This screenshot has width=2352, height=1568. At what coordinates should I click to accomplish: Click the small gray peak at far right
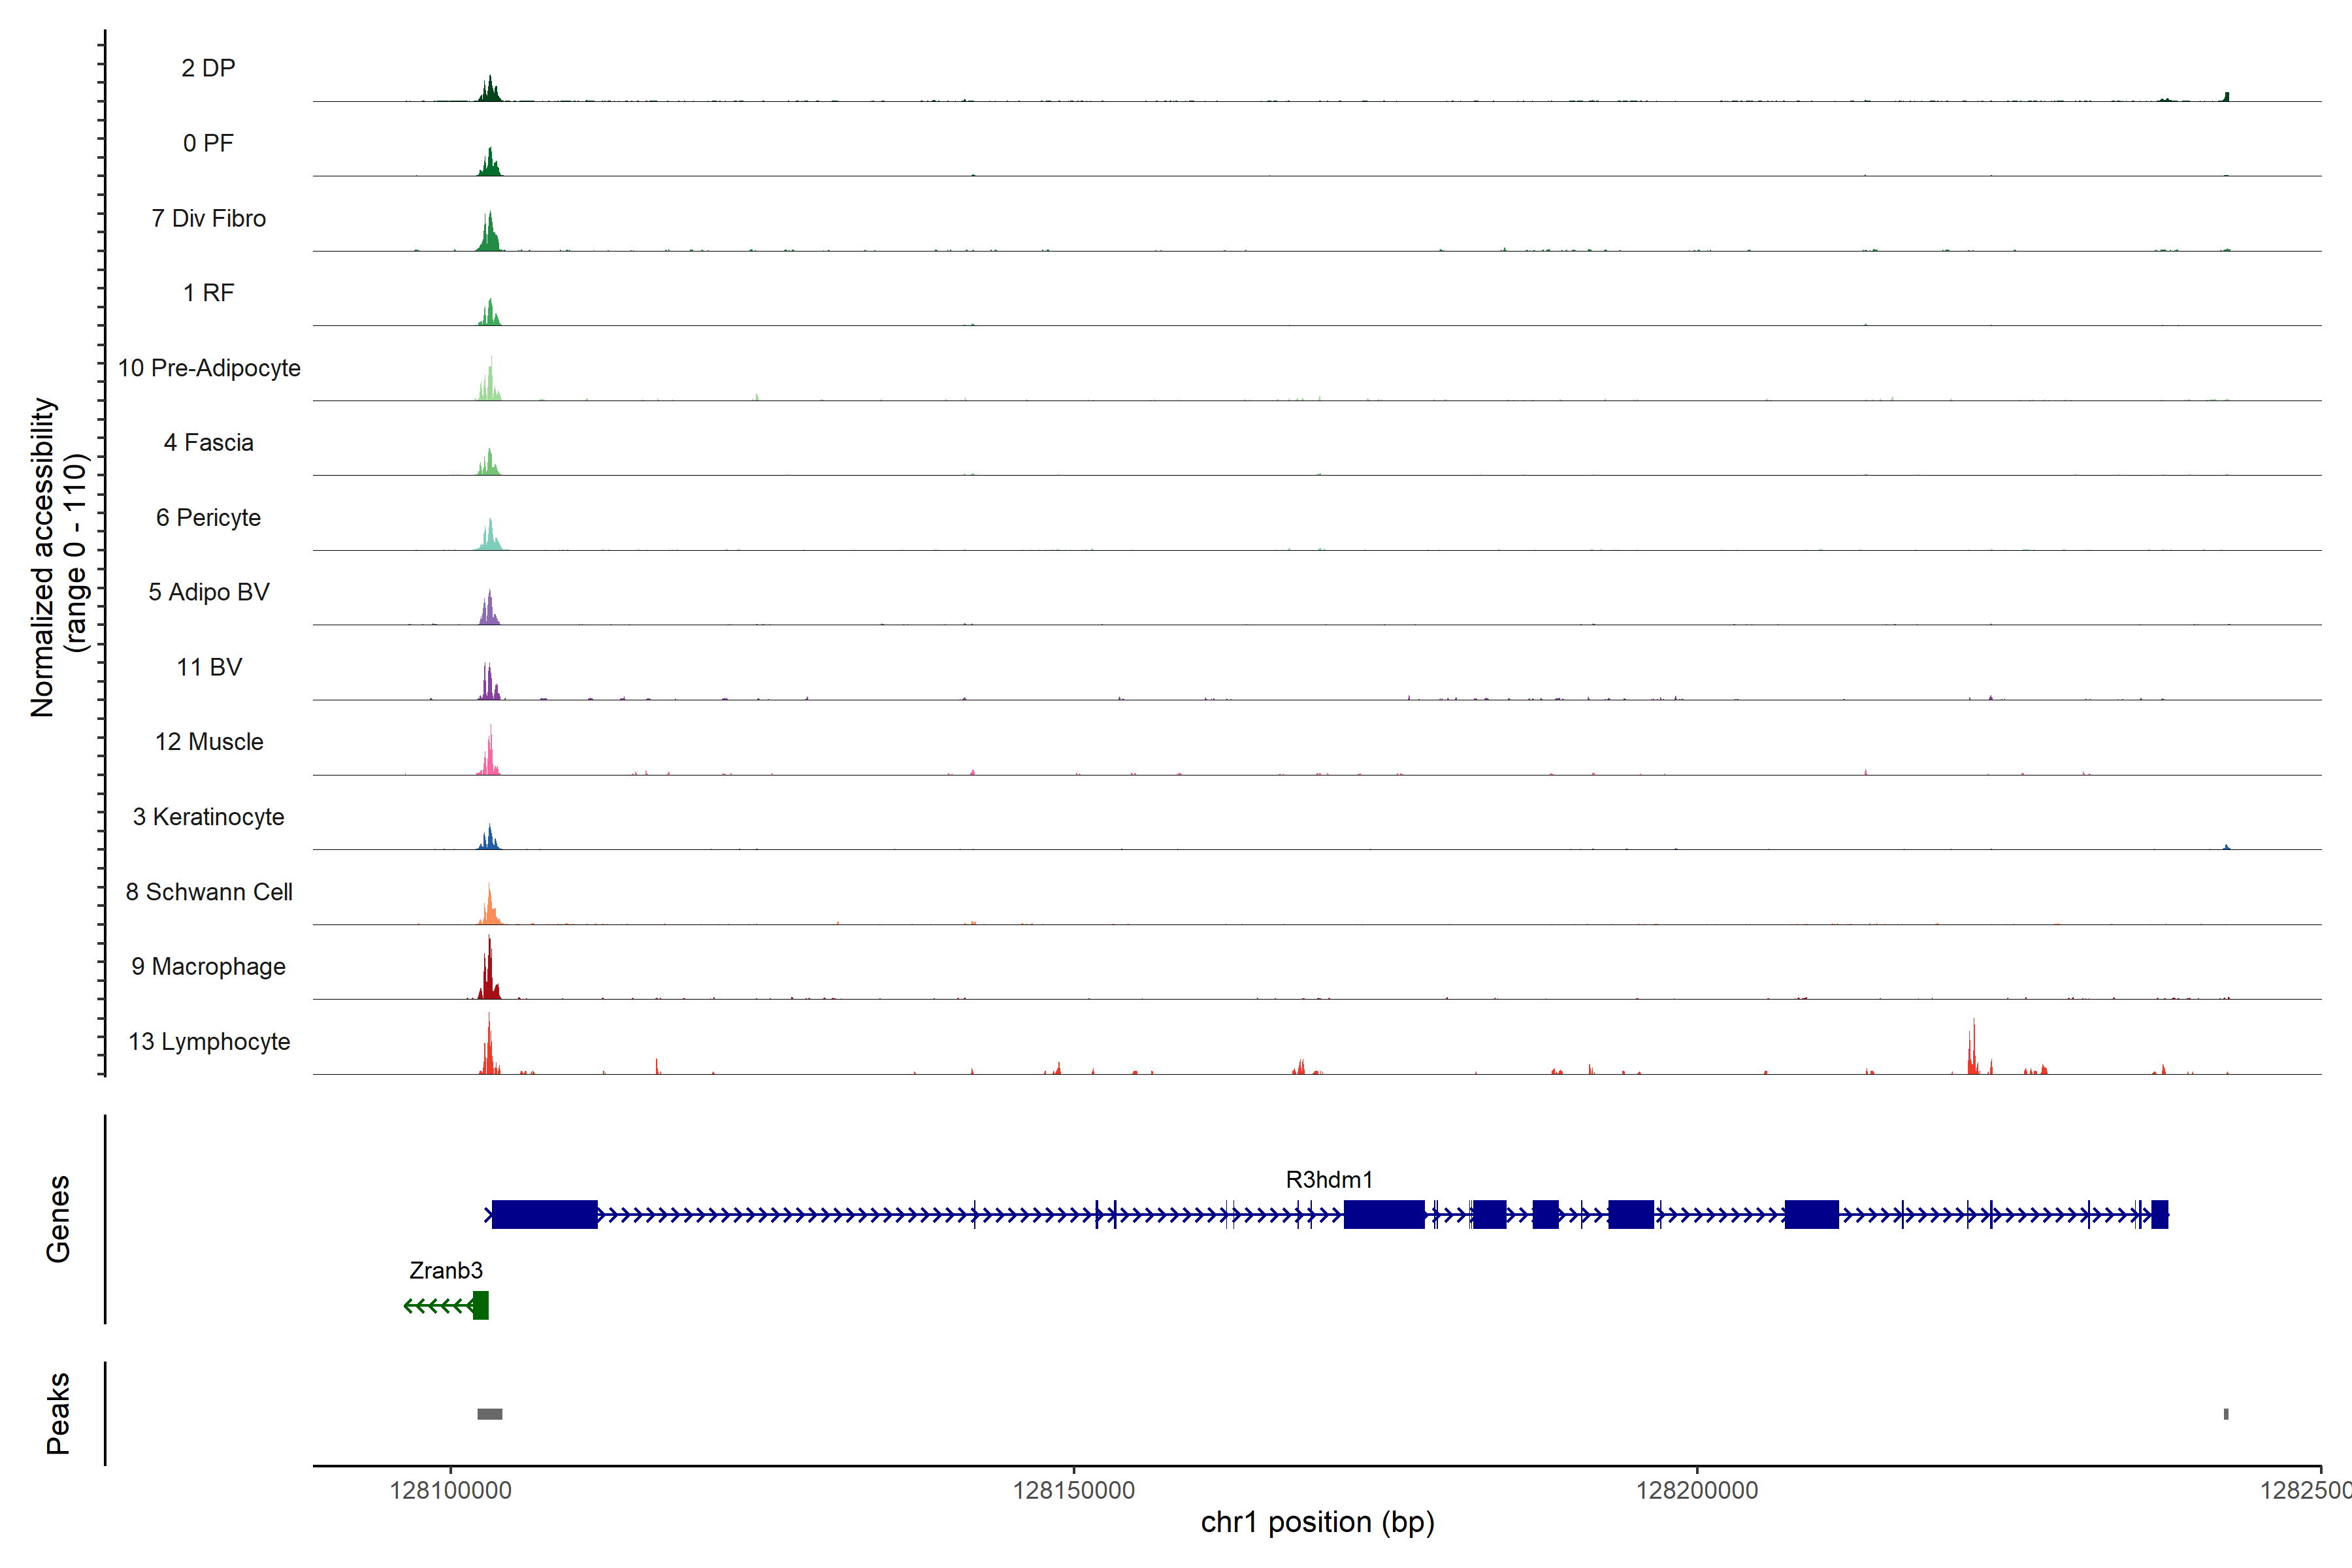pos(2226,1414)
